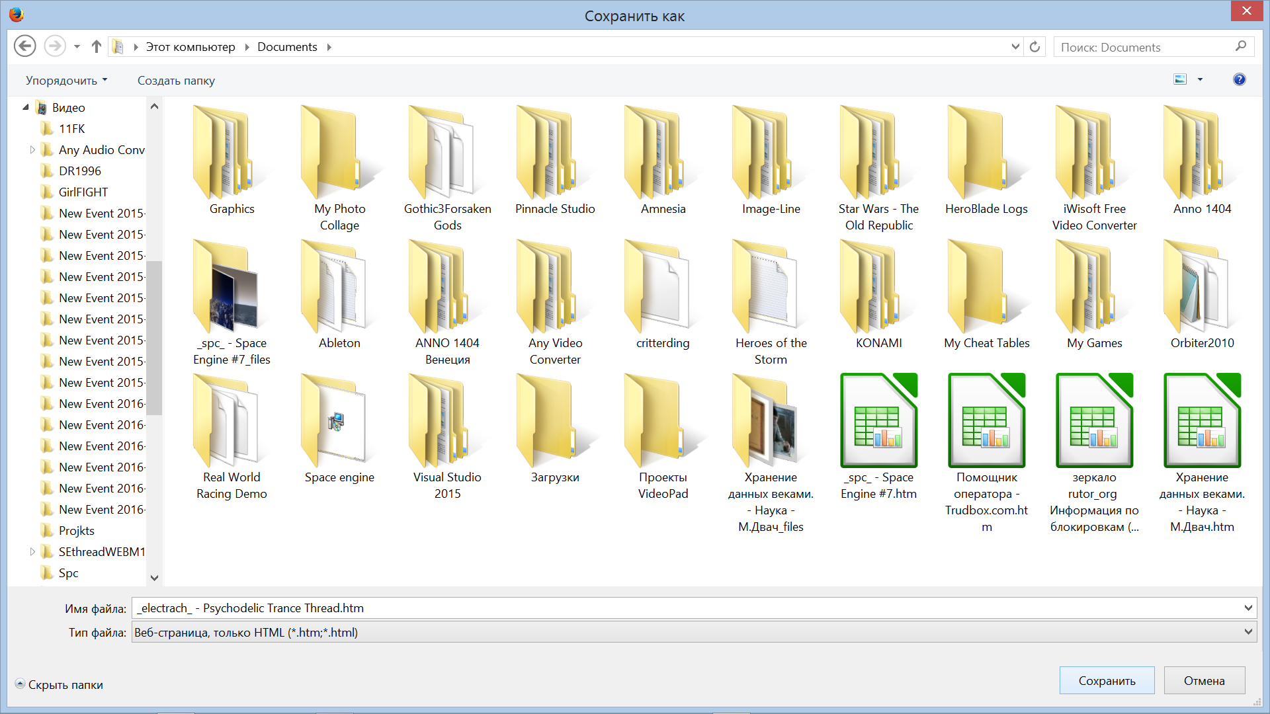Collapse the Видео tree node

click(26, 107)
